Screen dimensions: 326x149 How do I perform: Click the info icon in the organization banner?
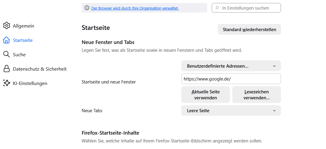coord(87,8)
